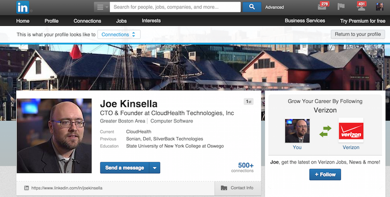This screenshot has height=197, width=390.
Task: Click Return to your profile button
Action: pyautogui.click(x=358, y=34)
